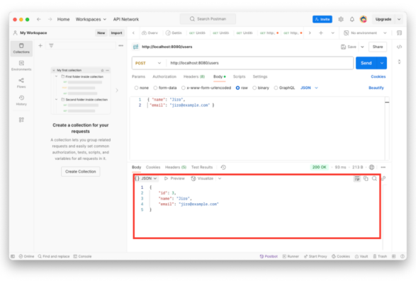Switch to the Params tab
The image size is (416, 283).
[138, 76]
